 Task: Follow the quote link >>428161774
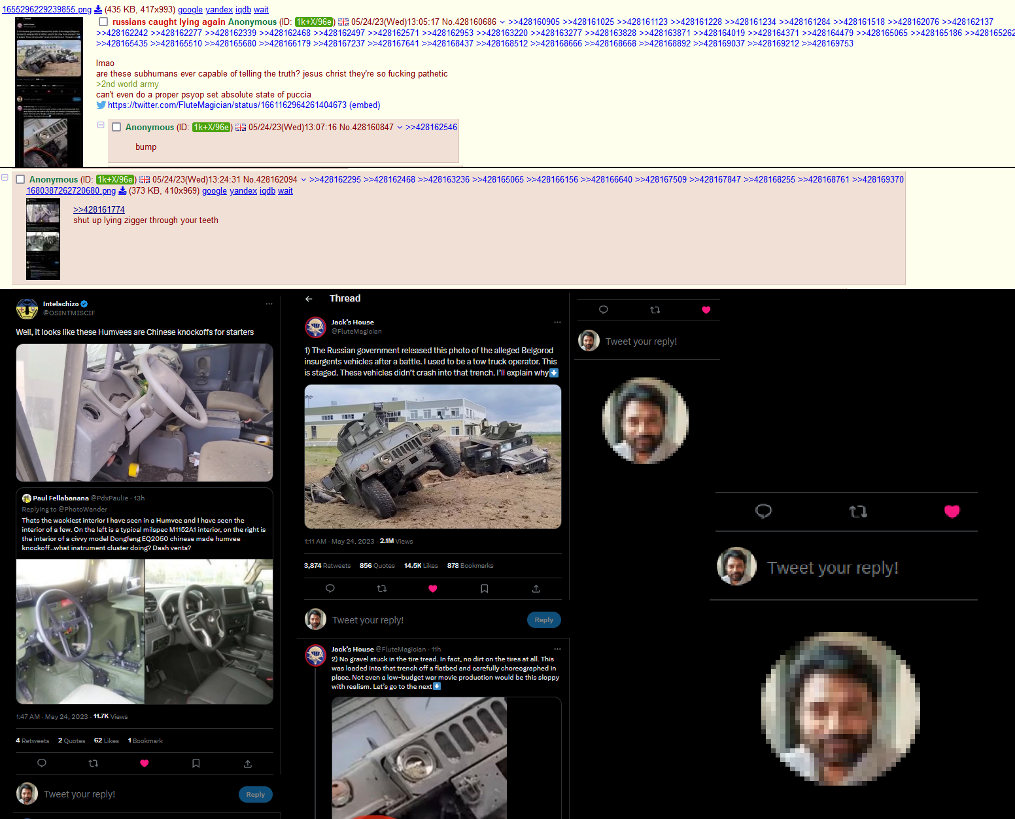coord(99,210)
